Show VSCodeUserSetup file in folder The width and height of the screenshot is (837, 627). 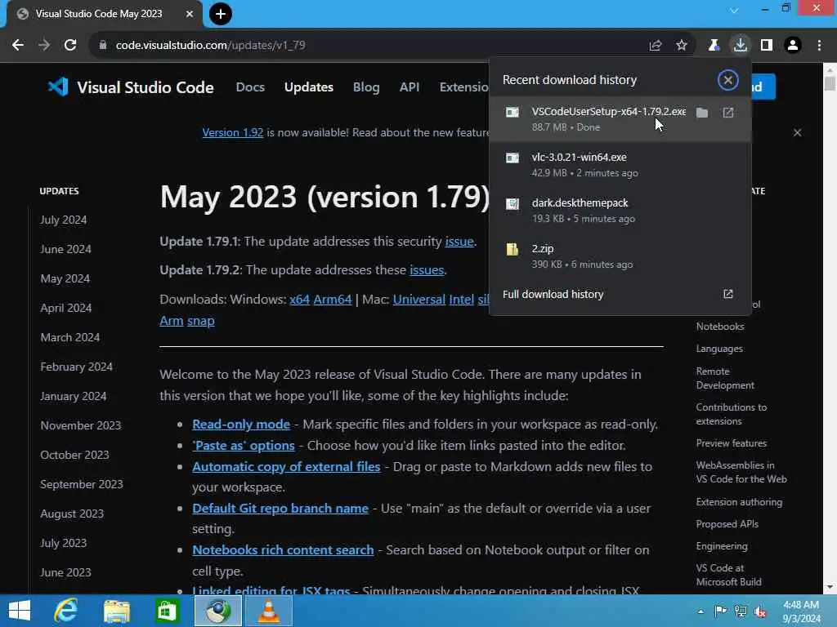(x=702, y=113)
